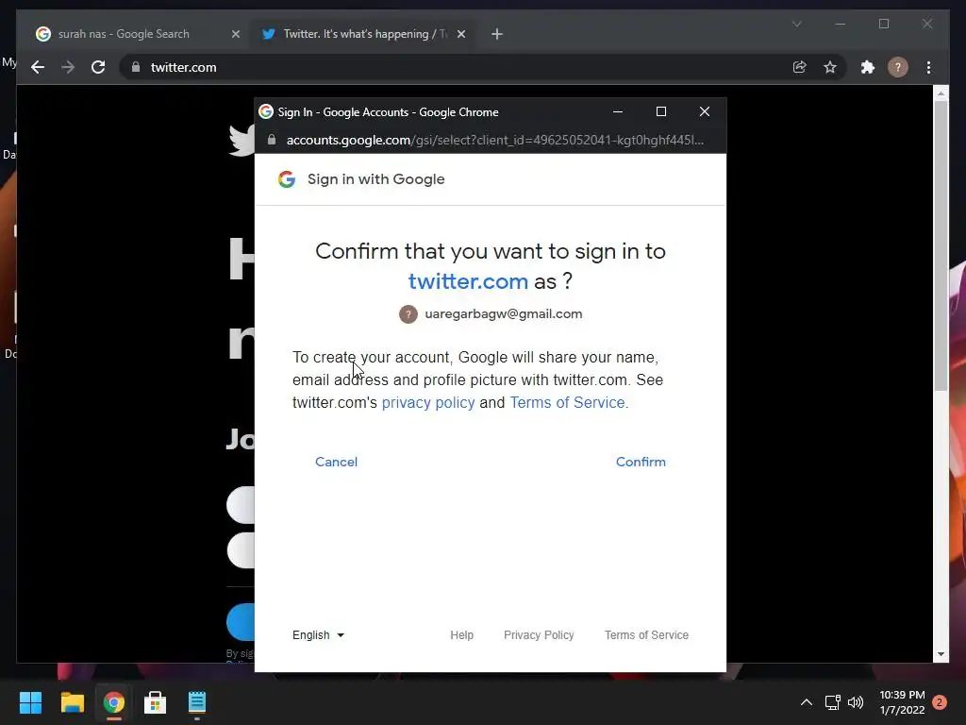Screen dimensions: 966x725
Task: Open a new tab with the plus button
Action: 497,34
